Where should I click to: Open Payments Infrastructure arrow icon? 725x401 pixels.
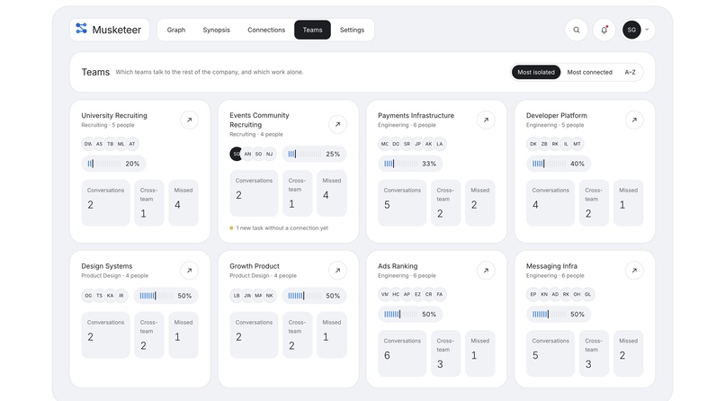point(486,120)
